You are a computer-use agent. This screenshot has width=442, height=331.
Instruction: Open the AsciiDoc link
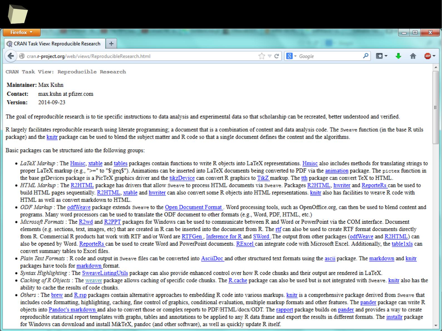point(213,258)
